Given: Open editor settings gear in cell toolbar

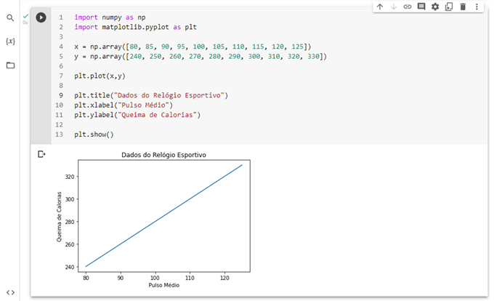Looking at the screenshot, I should click(435, 7).
